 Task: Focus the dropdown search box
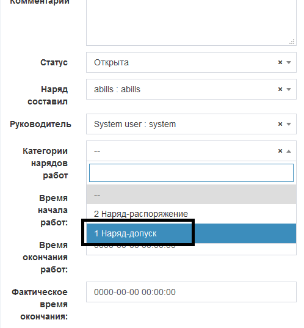(x=191, y=173)
